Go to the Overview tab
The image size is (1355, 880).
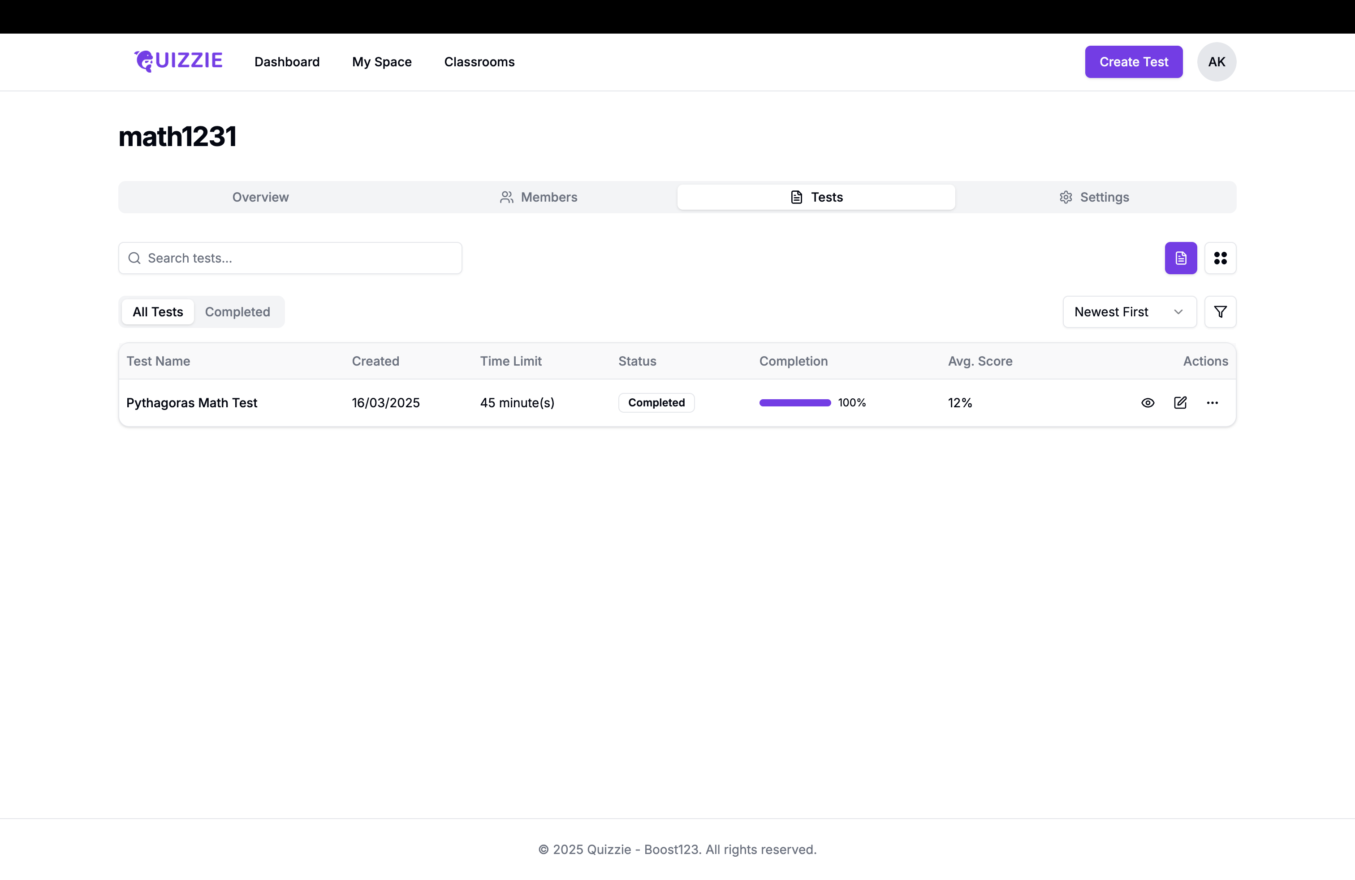(260, 197)
